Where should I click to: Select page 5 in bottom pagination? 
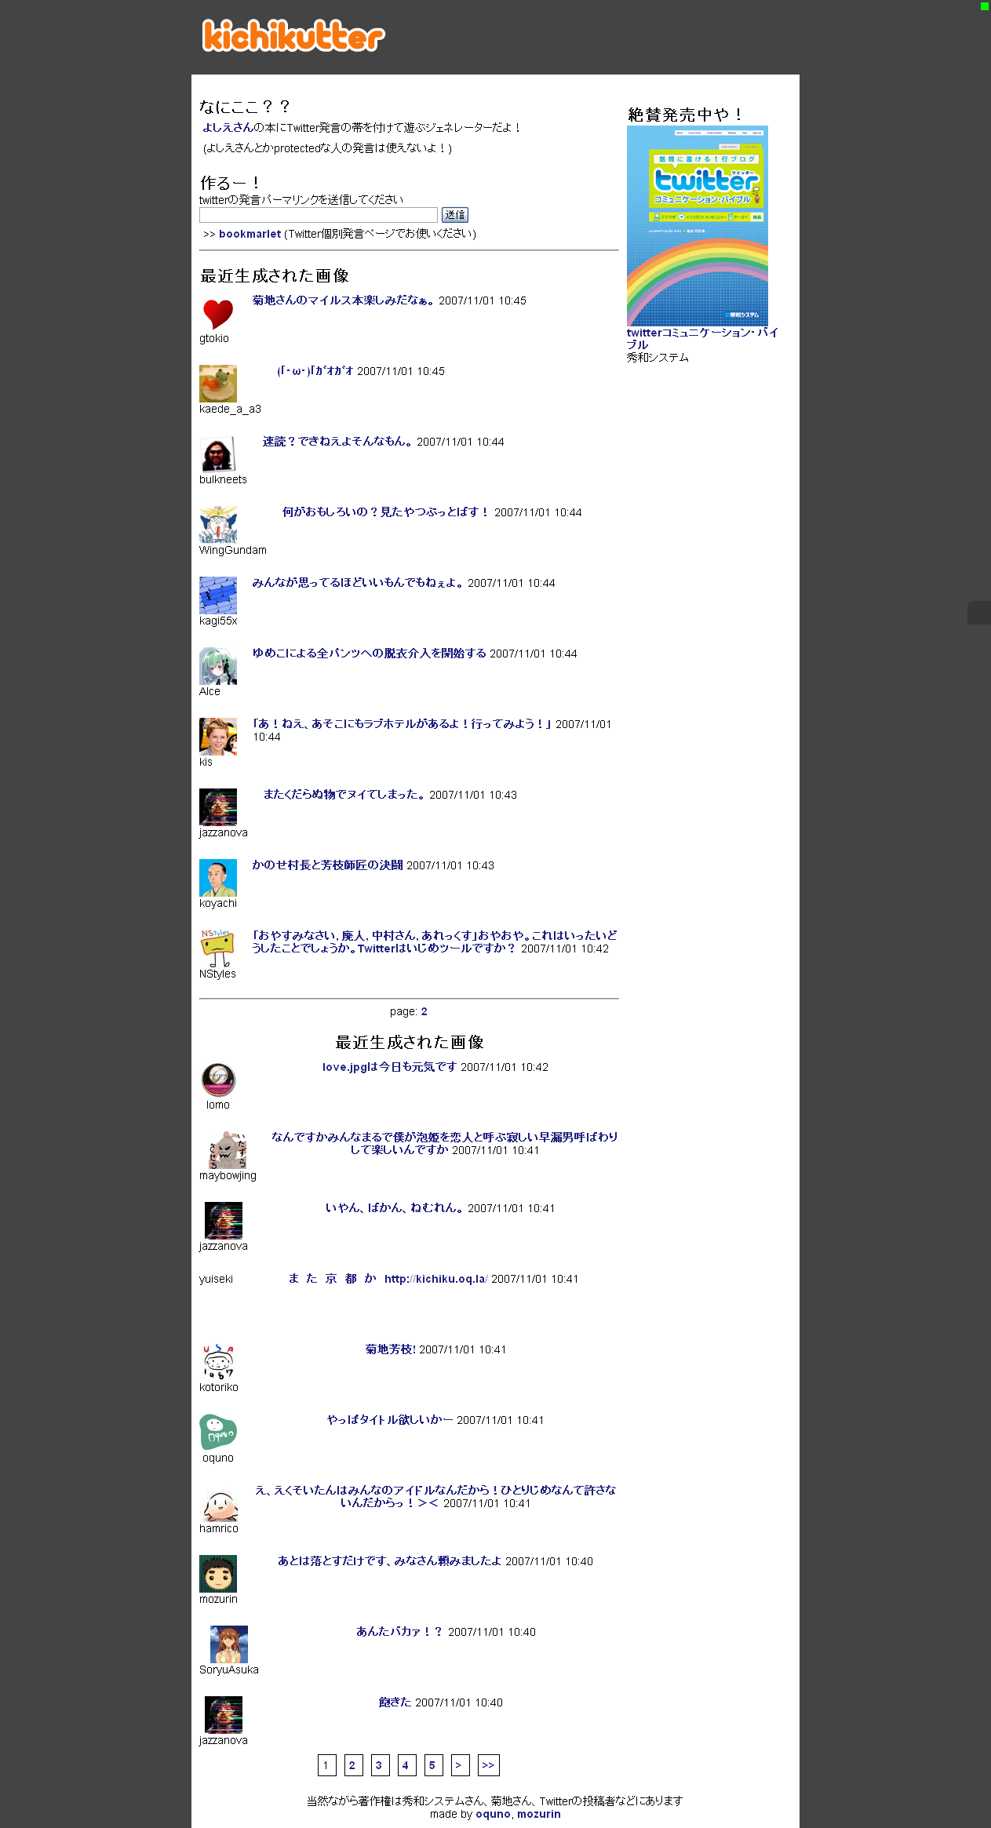coord(433,1765)
